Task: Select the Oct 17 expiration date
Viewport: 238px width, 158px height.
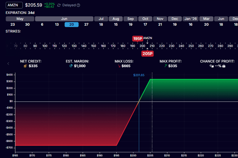Action: pyautogui.click(x=145, y=25)
